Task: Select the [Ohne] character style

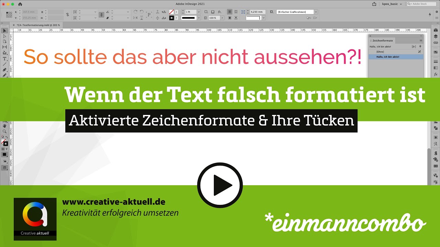Action: (396, 52)
